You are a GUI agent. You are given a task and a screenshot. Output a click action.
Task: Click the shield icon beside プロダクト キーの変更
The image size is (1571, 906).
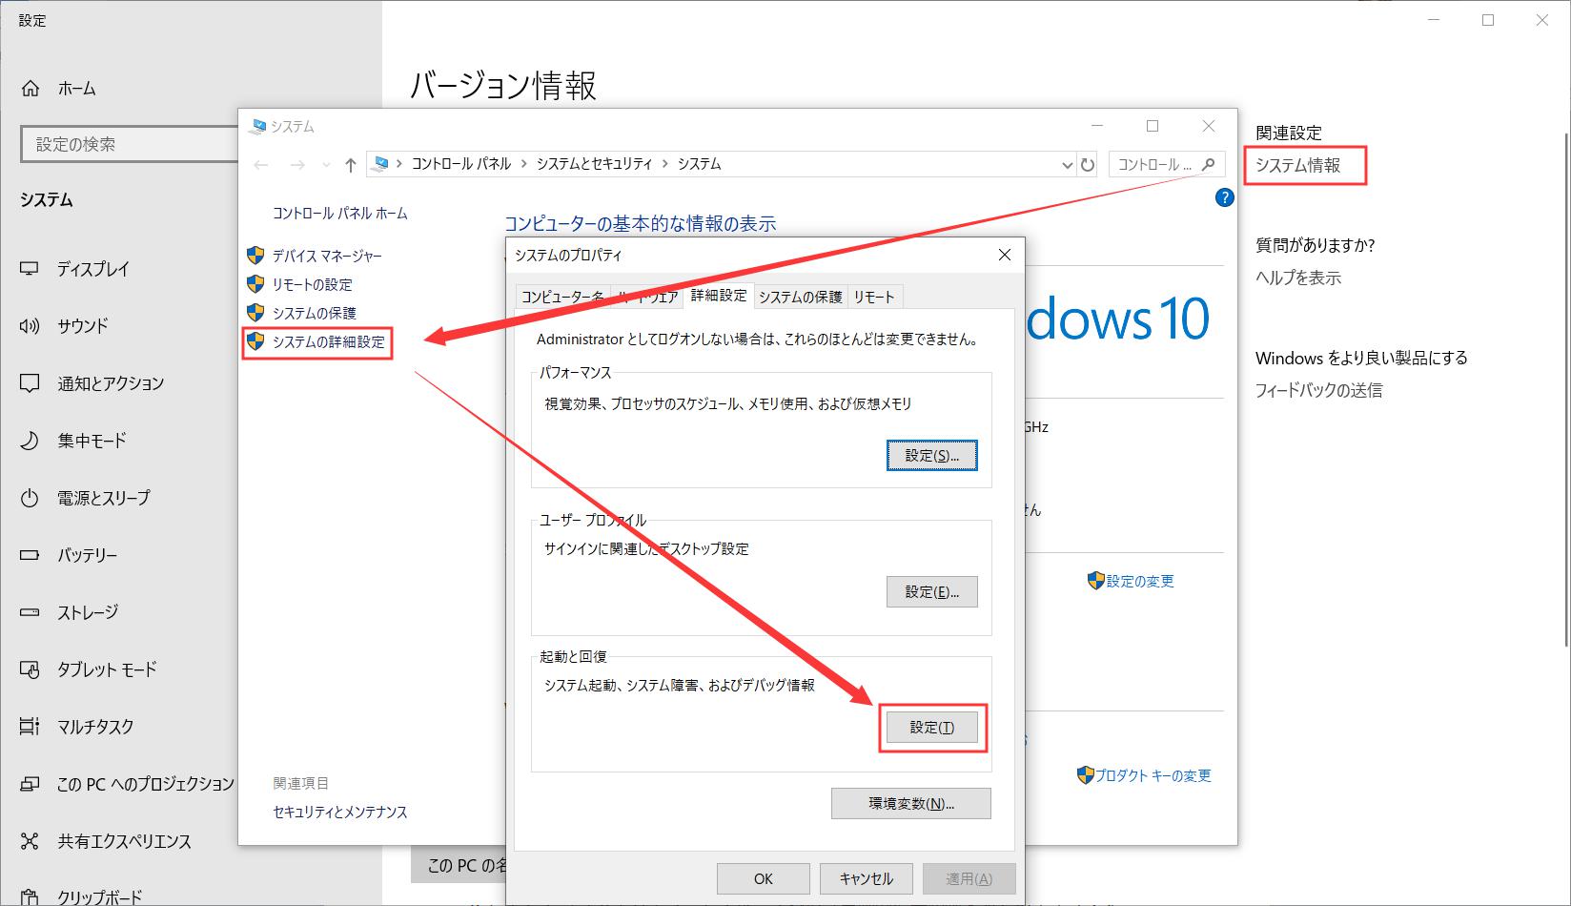pos(1085,775)
